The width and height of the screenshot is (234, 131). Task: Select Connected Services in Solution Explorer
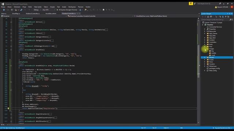(215, 27)
